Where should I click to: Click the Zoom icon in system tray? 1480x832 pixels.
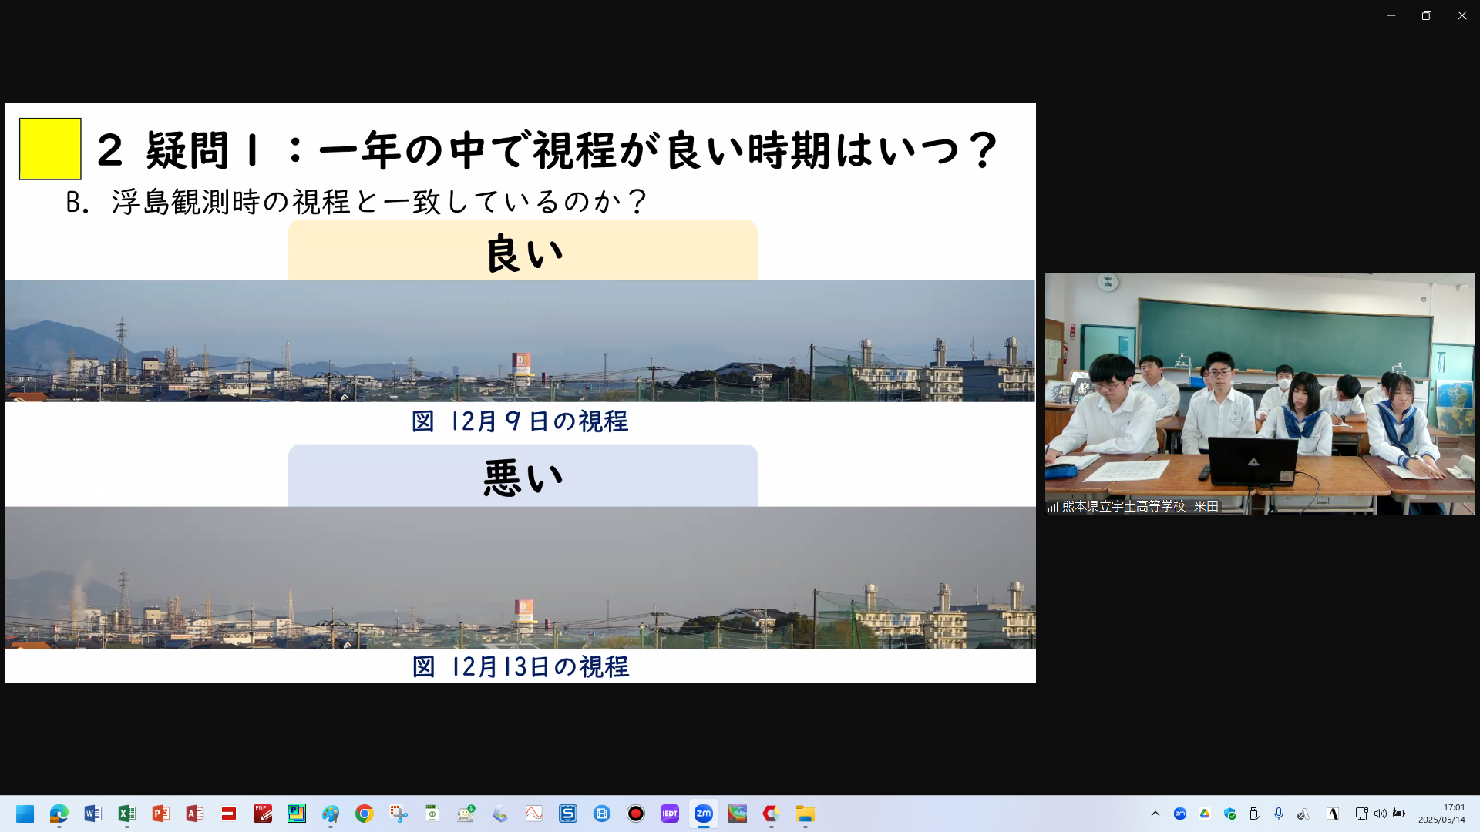tap(1180, 814)
